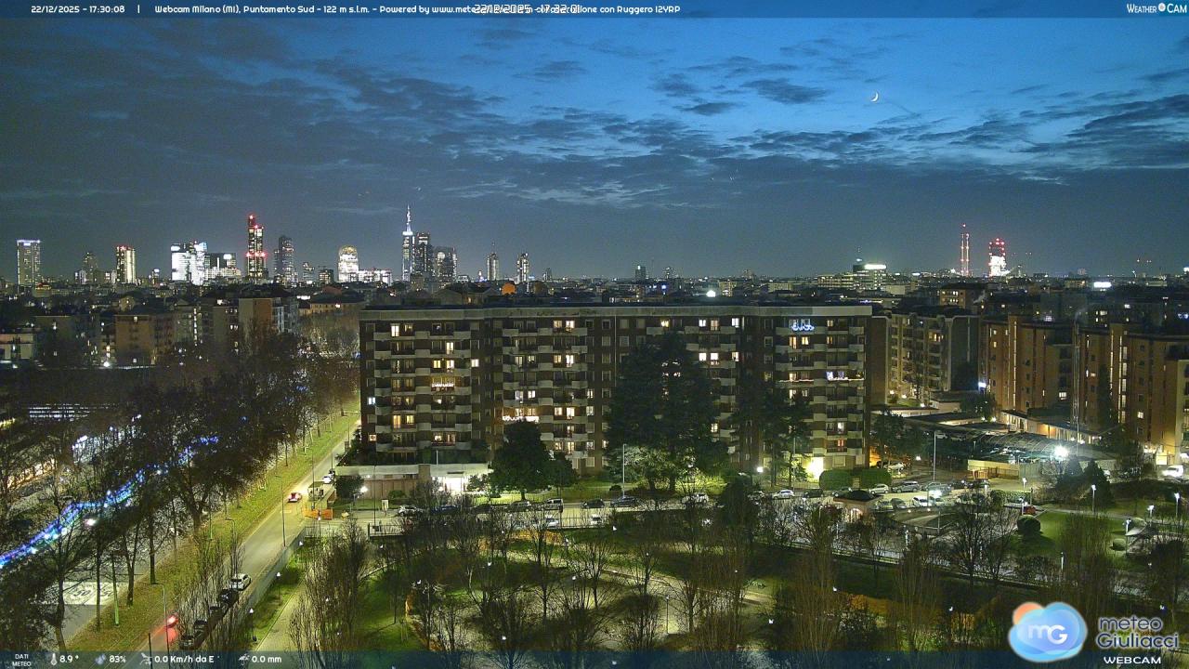Screen dimensions: 1189x669
Task: Click the 0.0 mm rainfall value
Action: 266,659
